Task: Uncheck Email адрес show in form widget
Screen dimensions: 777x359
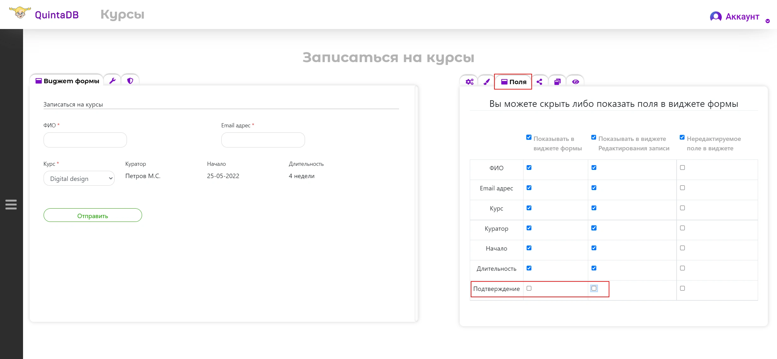Action: click(529, 188)
